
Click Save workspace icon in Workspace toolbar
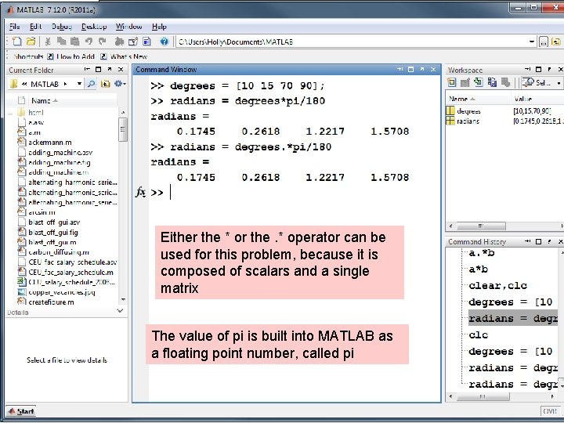click(492, 83)
